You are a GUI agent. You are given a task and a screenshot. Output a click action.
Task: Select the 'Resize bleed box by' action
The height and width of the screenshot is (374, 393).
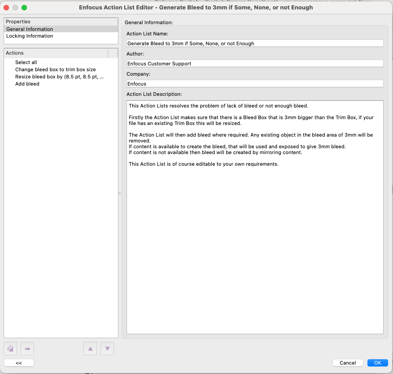[x=59, y=77]
